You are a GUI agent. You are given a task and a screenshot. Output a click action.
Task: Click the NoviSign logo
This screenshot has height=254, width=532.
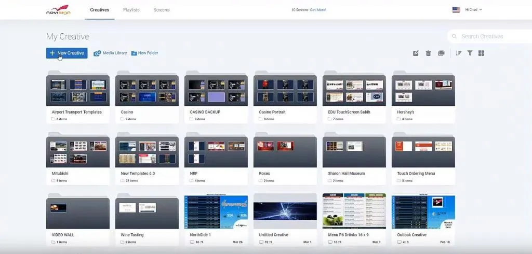[x=58, y=10]
